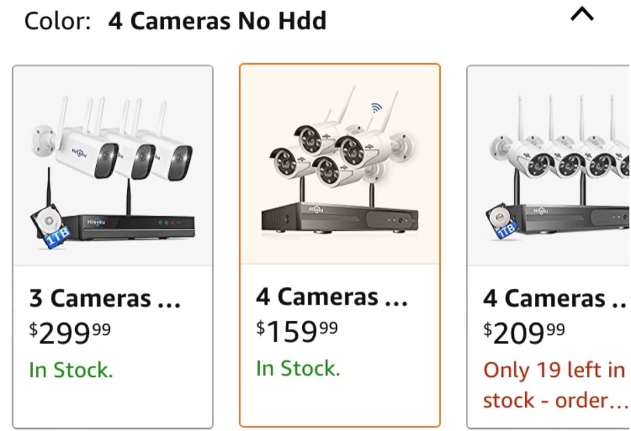
Task: Select the 3 Cameras product thumbnail image
Action: click(x=113, y=168)
